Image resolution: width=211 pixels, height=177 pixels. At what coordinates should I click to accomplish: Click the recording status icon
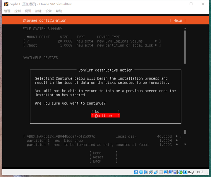click(170, 172)
